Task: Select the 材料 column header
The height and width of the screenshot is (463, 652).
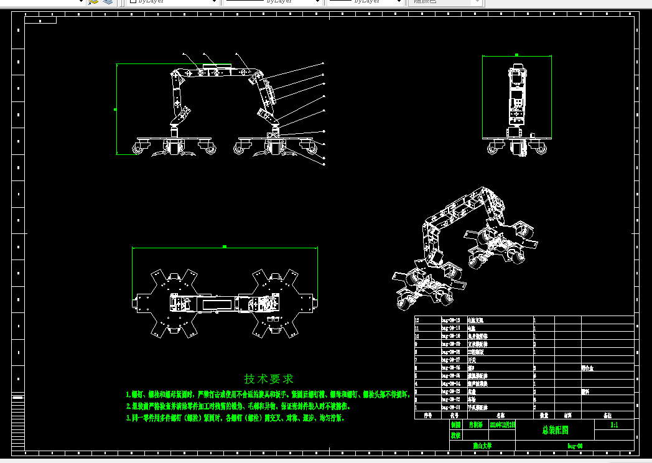Action: [x=567, y=415]
